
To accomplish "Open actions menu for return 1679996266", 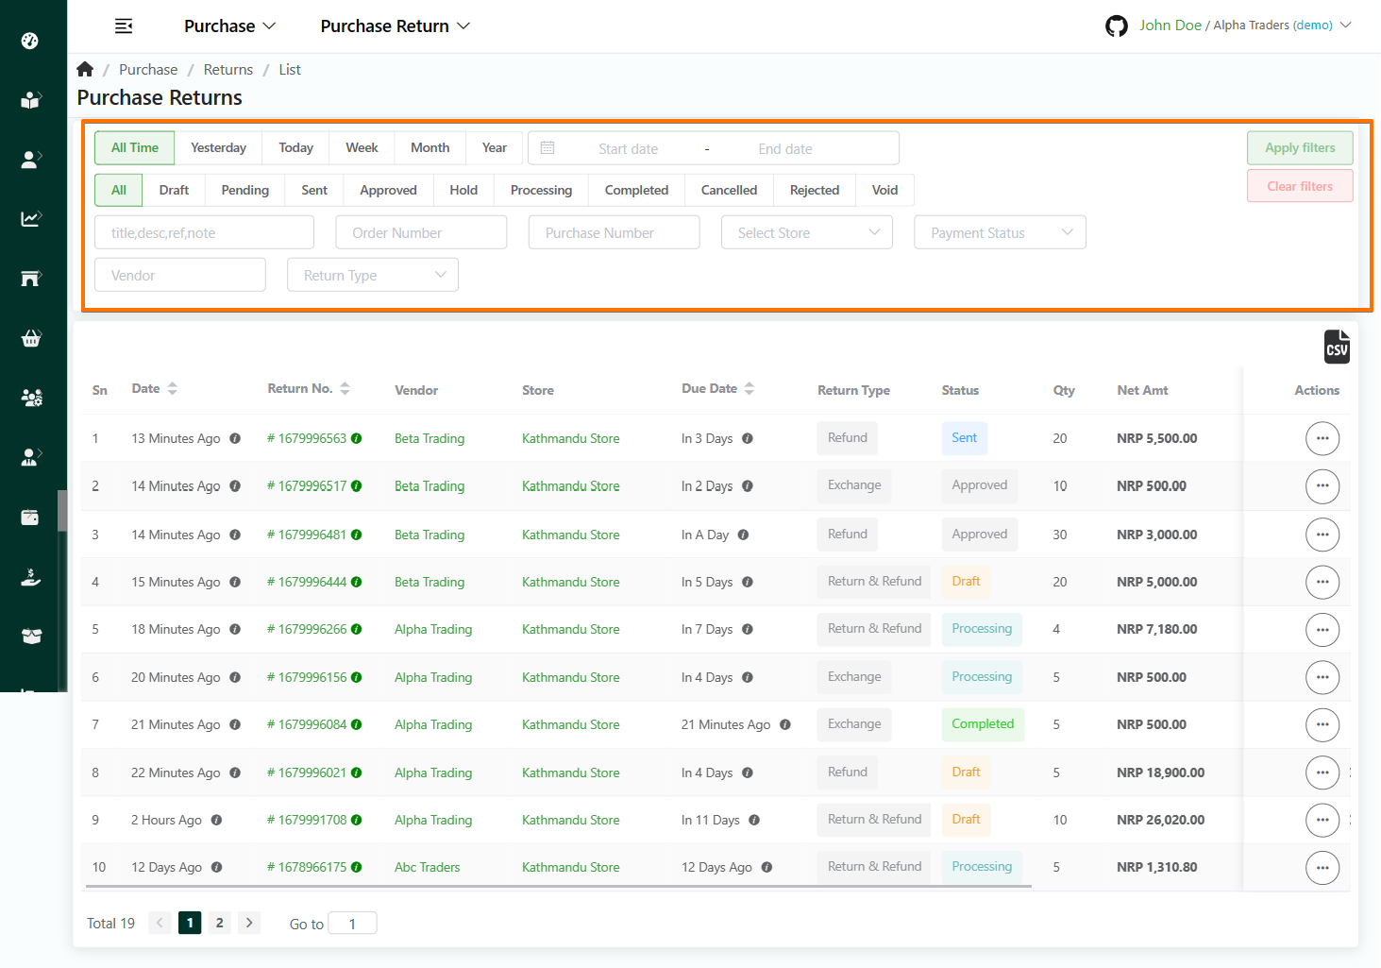I will [1322, 630].
